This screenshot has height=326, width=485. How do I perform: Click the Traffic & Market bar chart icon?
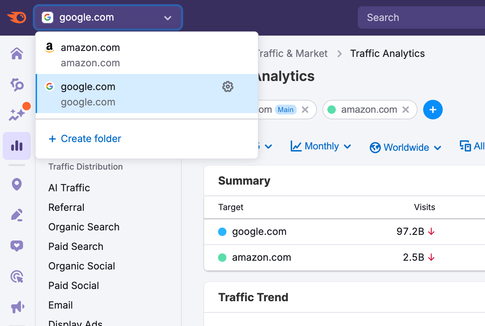pyautogui.click(x=16, y=146)
